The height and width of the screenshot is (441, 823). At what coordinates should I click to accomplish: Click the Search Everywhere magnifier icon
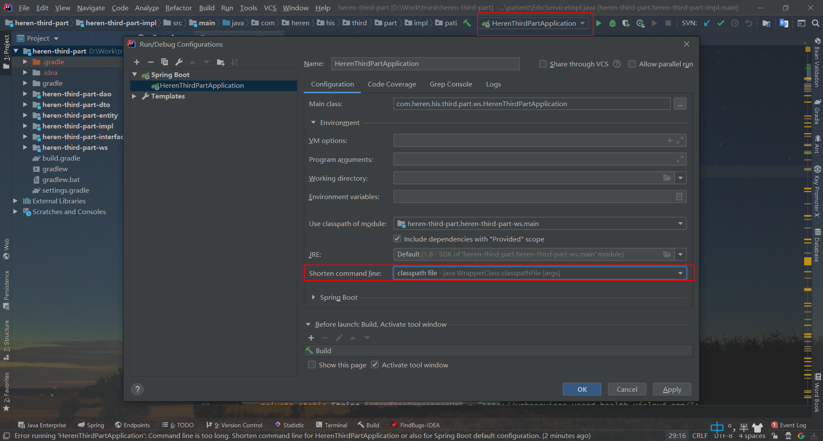pos(816,23)
